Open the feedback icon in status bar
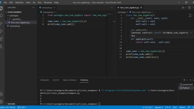Viewport: 194px width, 109px height. (x=189, y=107)
